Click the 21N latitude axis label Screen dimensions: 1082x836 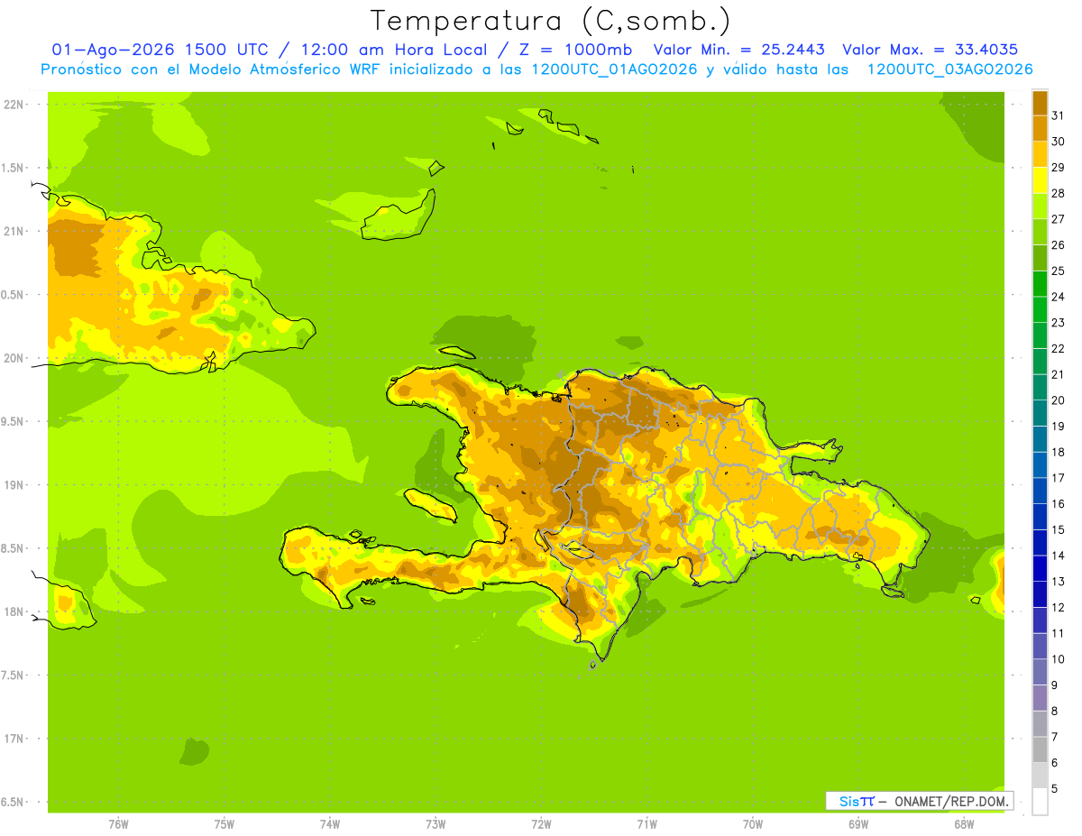[15, 231]
